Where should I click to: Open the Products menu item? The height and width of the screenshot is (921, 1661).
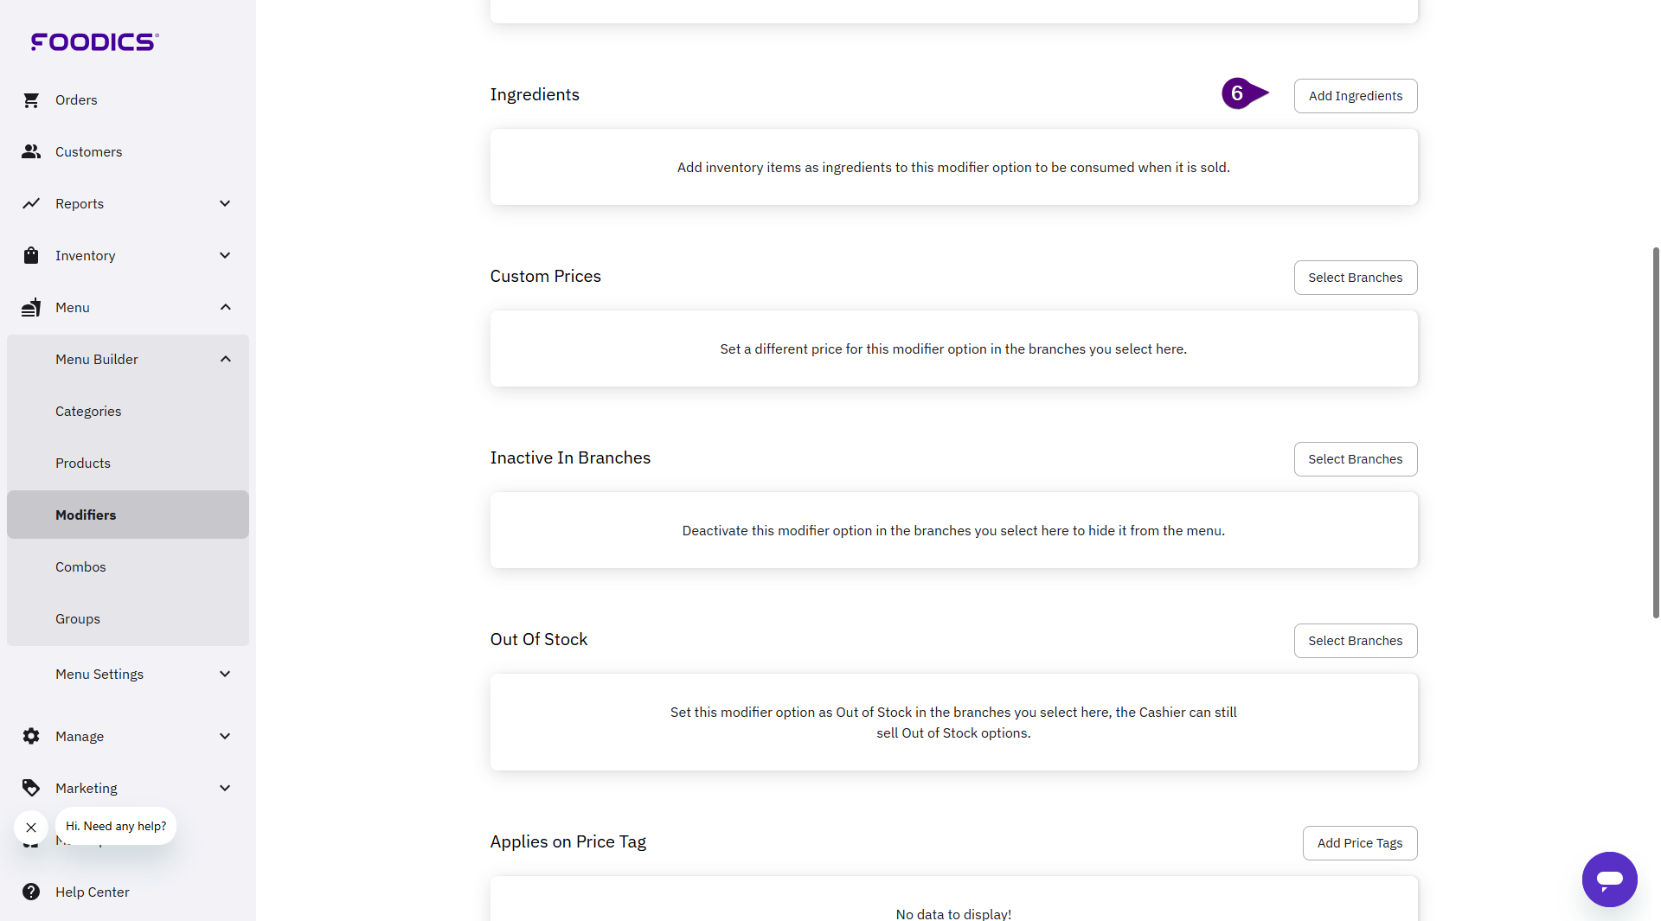83,464
